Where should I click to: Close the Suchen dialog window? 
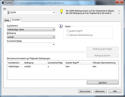point(119,2)
